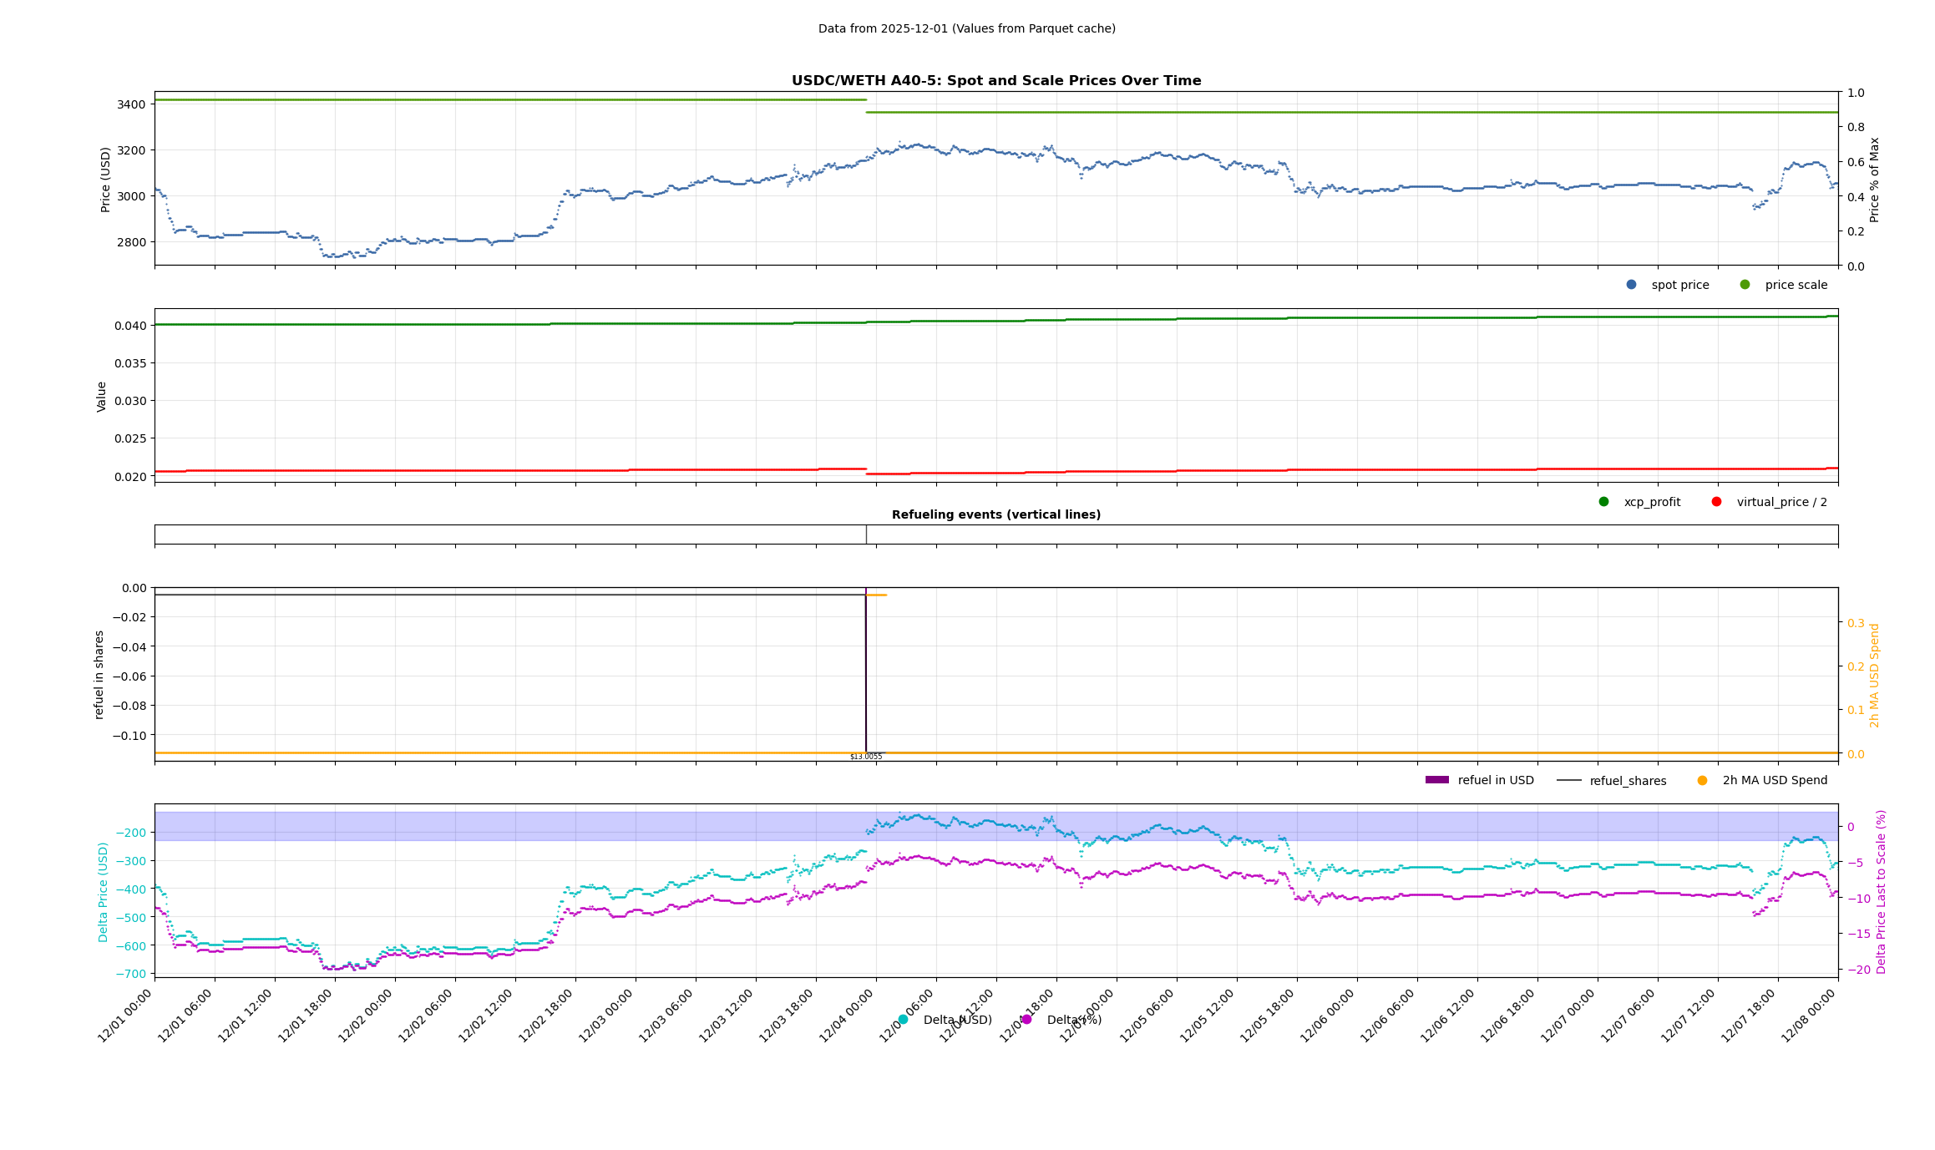Click the 2h MA USD Spend axis label
Image resolution: width=1935 pixels, height=1150 pixels.
[1874, 675]
